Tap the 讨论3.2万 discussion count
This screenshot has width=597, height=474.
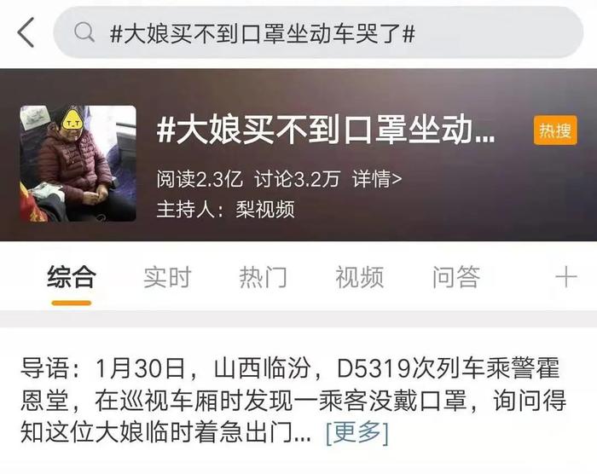(x=297, y=178)
